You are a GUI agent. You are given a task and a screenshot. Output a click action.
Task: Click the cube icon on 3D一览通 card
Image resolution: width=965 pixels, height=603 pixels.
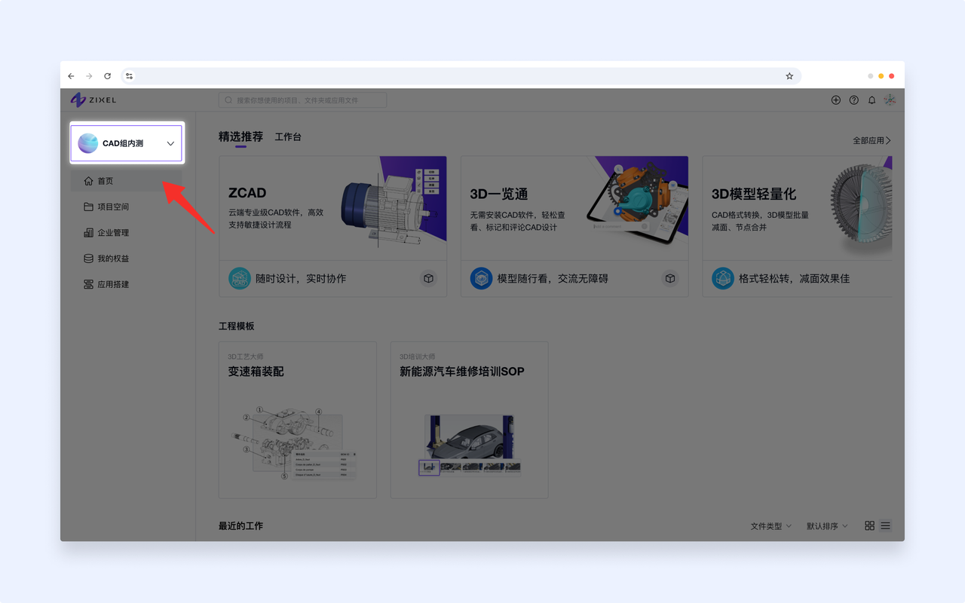[670, 278]
